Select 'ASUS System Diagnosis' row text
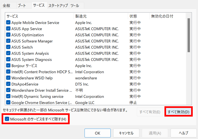This screenshot has height=139, width=198. (32, 60)
